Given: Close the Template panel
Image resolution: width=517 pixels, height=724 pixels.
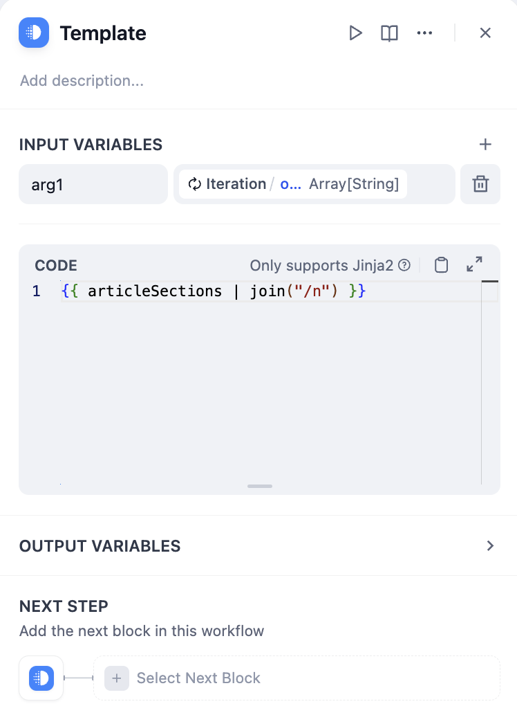Looking at the screenshot, I should [x=485, y=33].
